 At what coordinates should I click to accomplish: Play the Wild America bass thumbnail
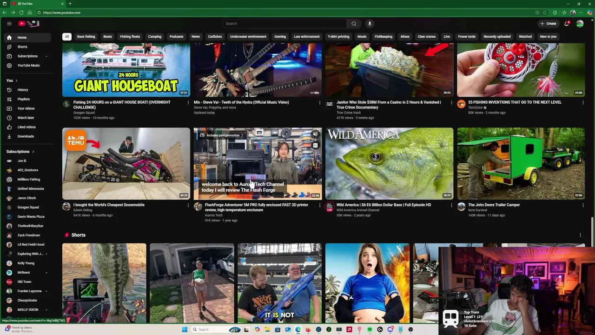389,163
